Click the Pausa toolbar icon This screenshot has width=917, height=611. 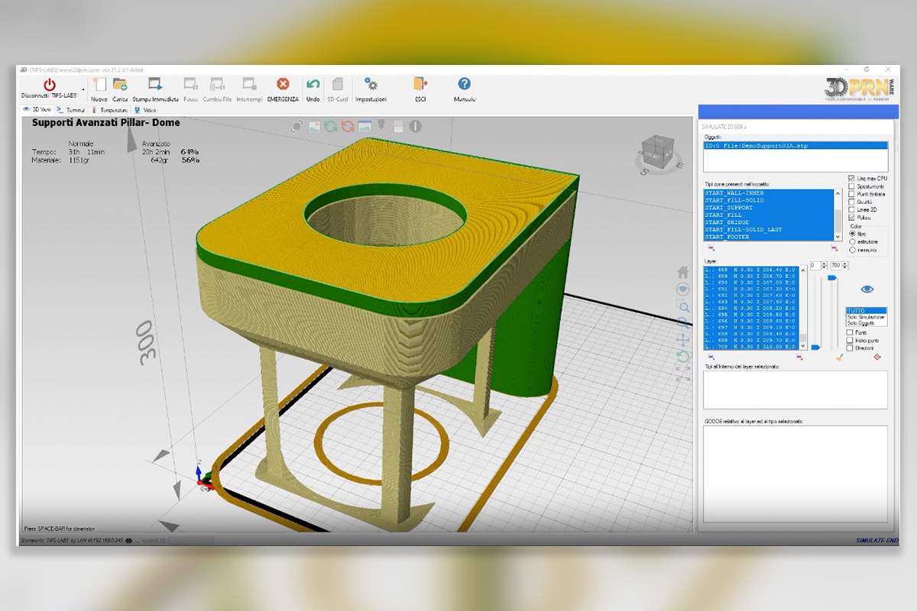pos(191,84)
